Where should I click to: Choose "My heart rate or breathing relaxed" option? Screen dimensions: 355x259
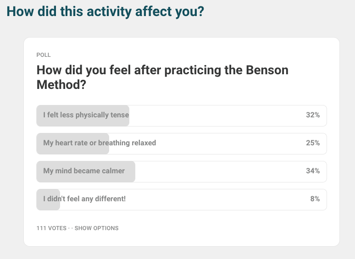tap(181, 143)
